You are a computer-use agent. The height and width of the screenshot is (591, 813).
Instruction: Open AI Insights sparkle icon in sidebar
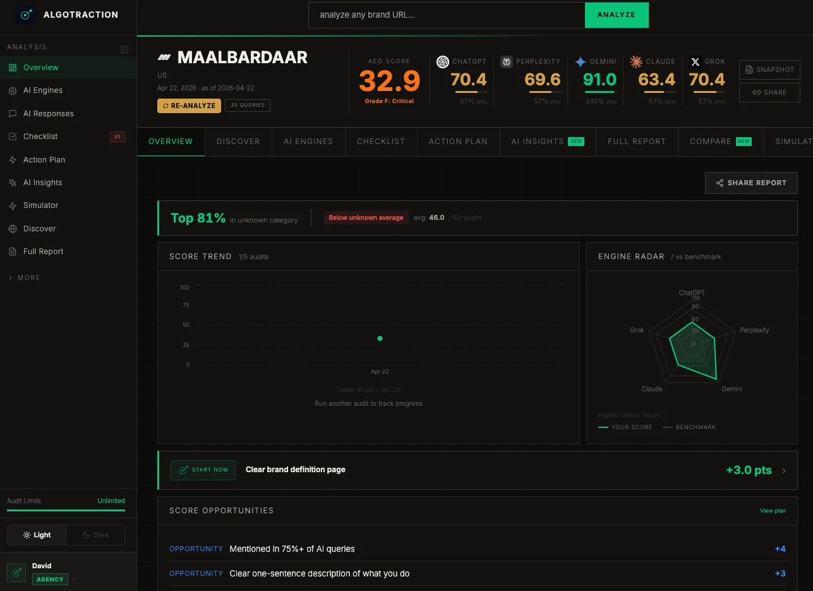click(13, 183)
